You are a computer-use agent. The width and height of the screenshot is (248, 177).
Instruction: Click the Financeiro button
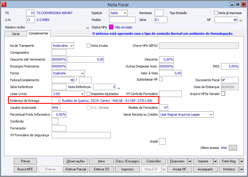point(177,161)
